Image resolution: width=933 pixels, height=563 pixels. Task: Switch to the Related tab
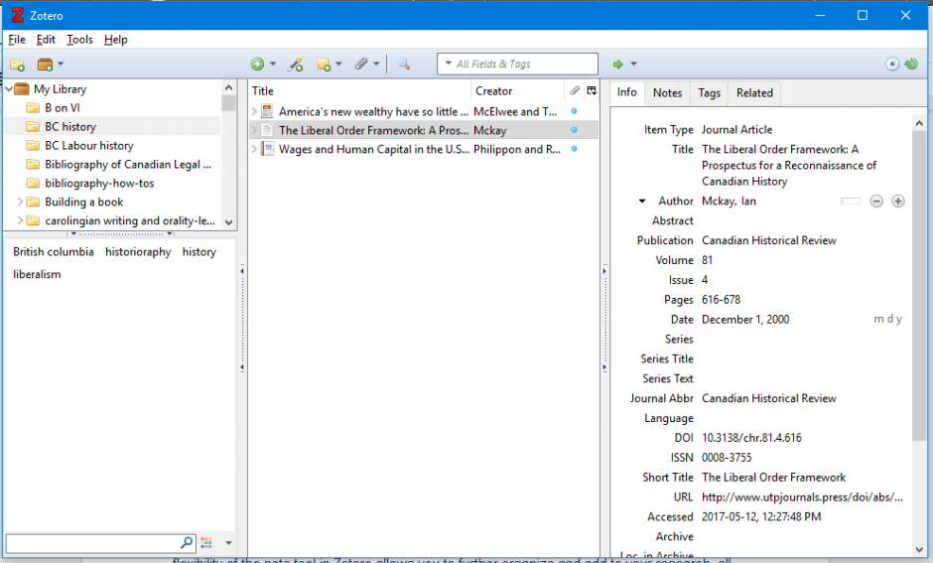point(754,93)
